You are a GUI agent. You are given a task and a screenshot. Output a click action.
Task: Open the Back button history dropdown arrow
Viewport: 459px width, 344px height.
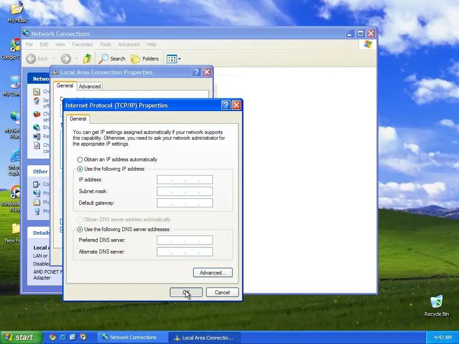(54, 59)
